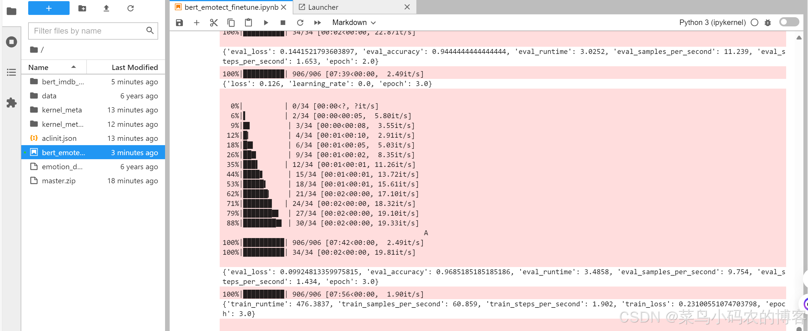
Task: Copy the selected cell
Action: click(231, 23)
